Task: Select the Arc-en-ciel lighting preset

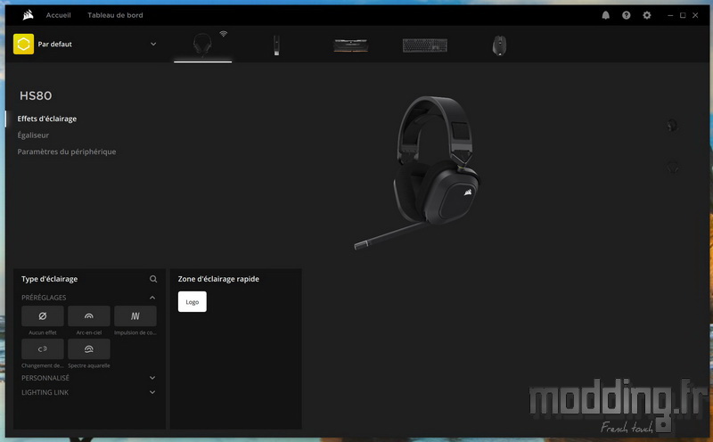Action: pyautogui.click(x=89, y=316)
